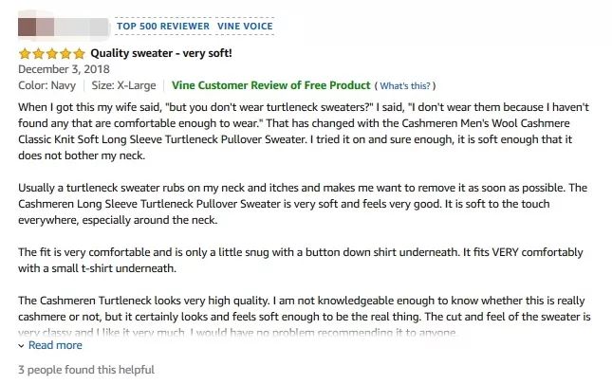Click the blurred reviewer name next to avatar

(82, 27)
